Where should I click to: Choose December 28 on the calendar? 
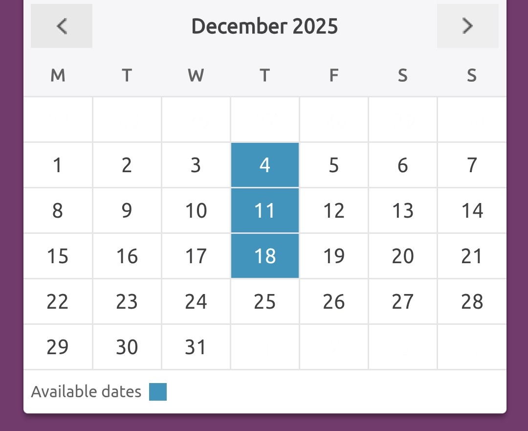(472, 302)
